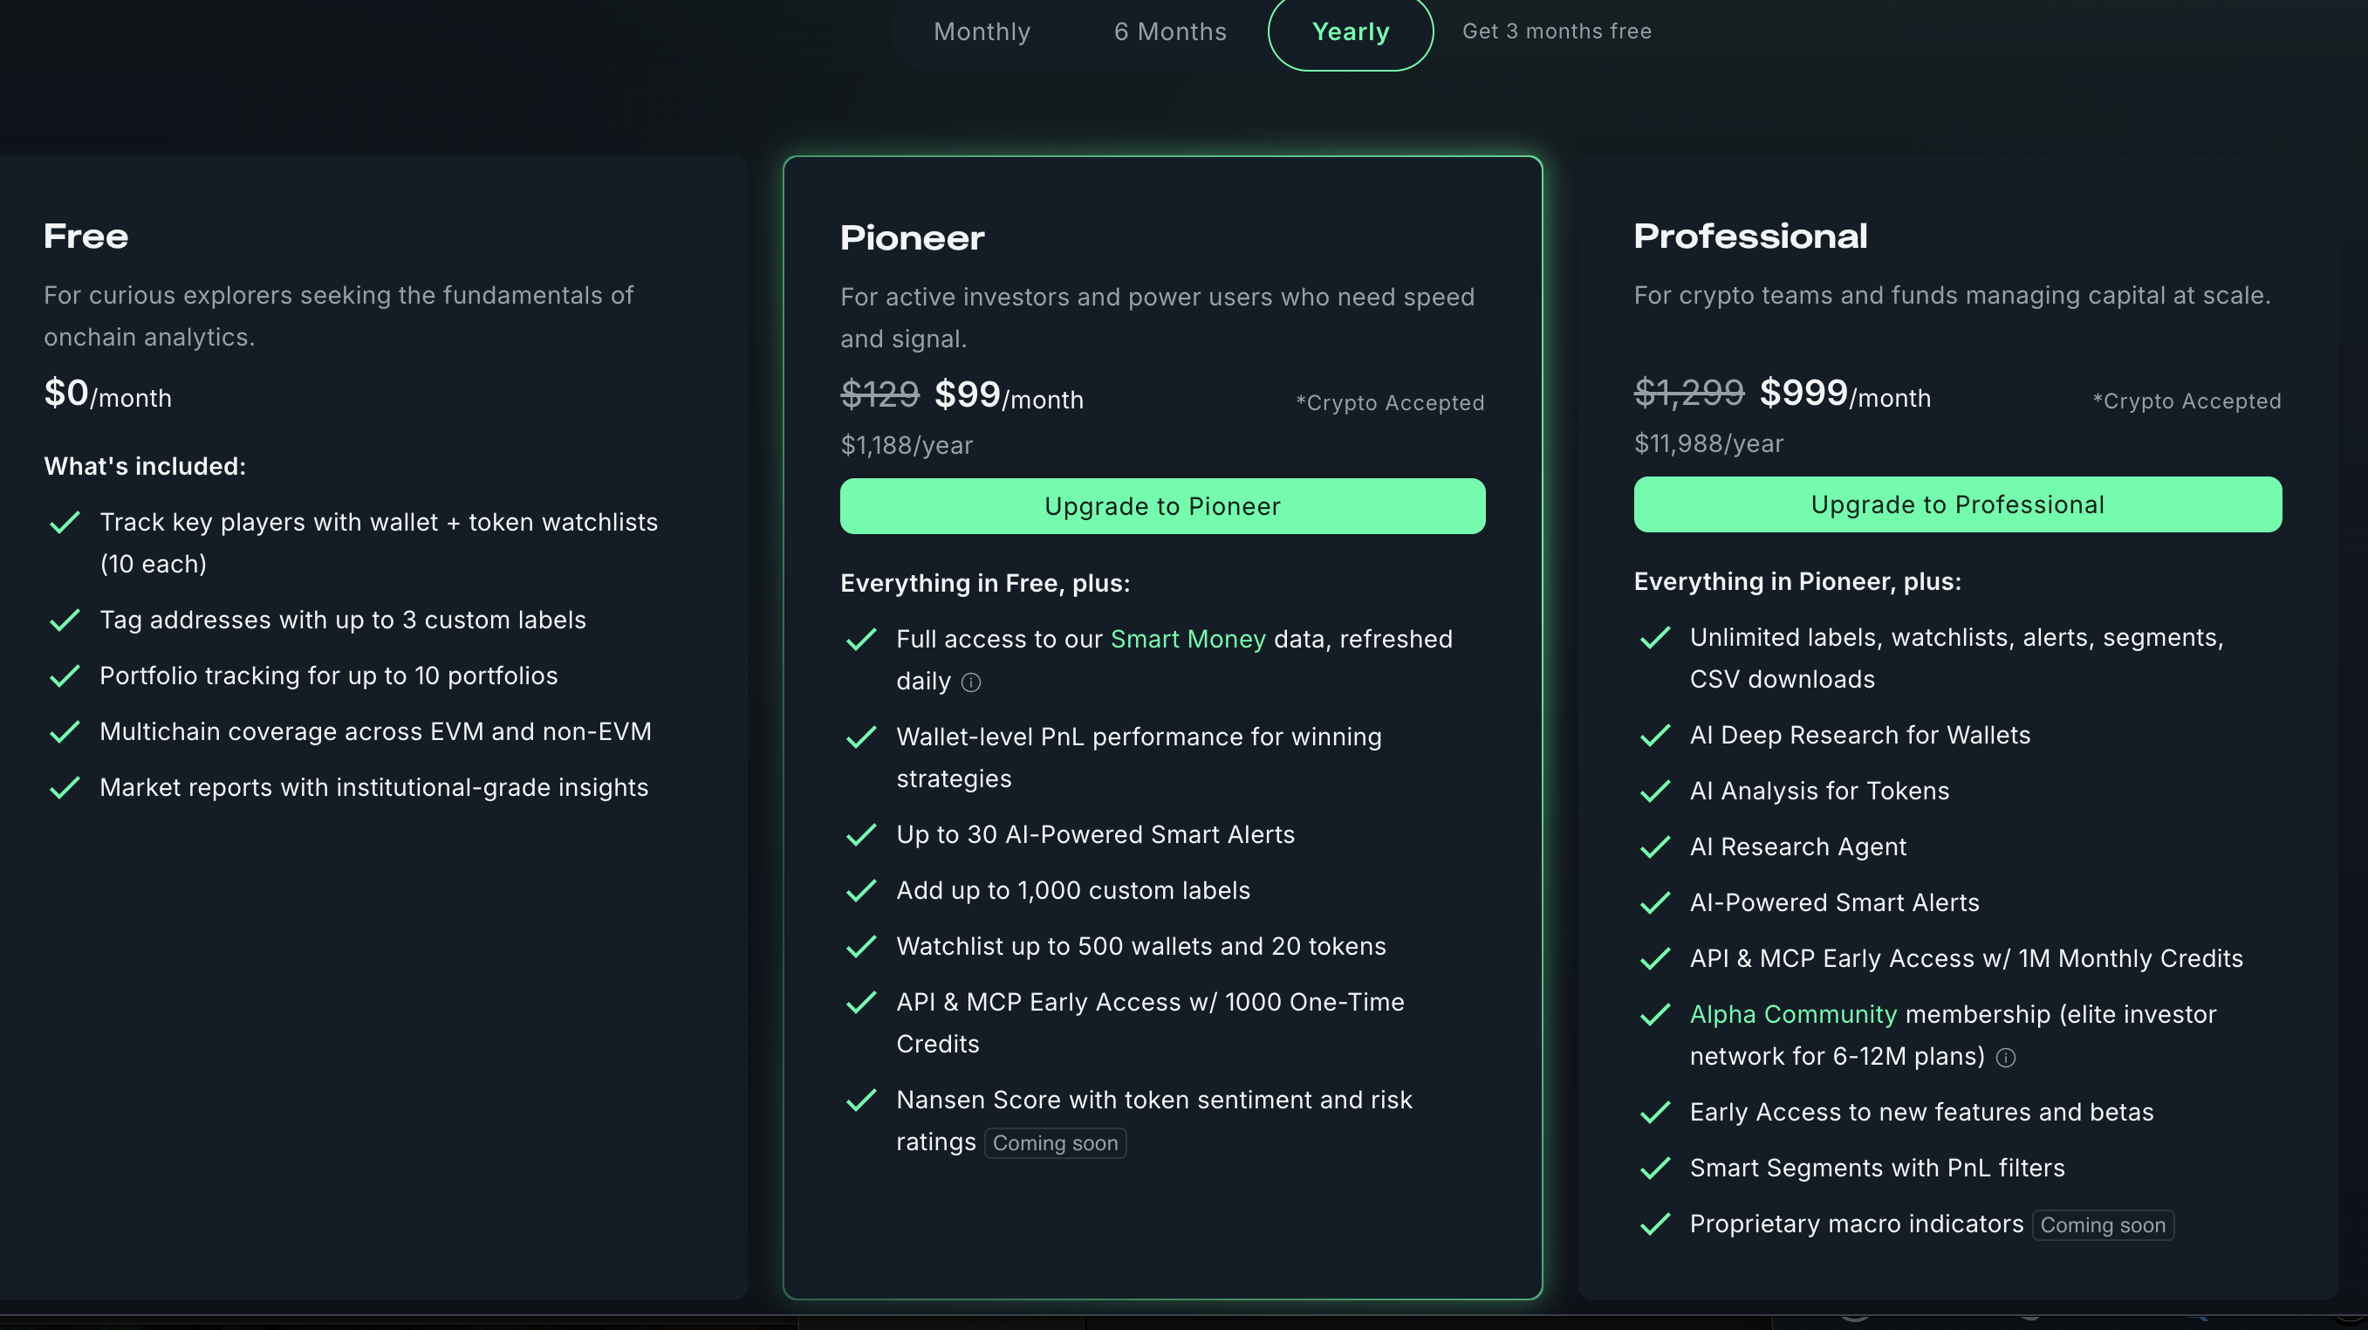The width and height of the screenshot is (2368, 1330).
Task: Click the Pioneer plan heading
Action: click(x=912, y=238)
